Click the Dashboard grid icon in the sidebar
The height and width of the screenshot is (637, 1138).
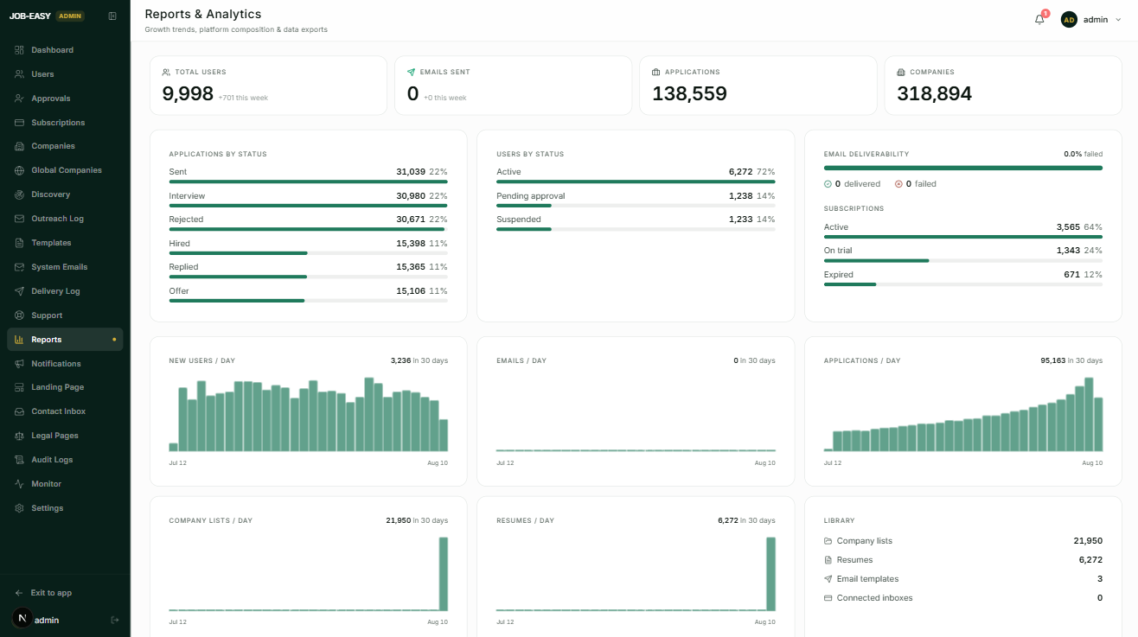tap(19, 50)
